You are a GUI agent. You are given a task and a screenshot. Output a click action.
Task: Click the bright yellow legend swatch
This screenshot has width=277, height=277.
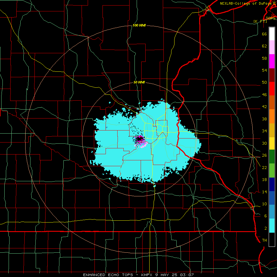click(x=272, y=143)
